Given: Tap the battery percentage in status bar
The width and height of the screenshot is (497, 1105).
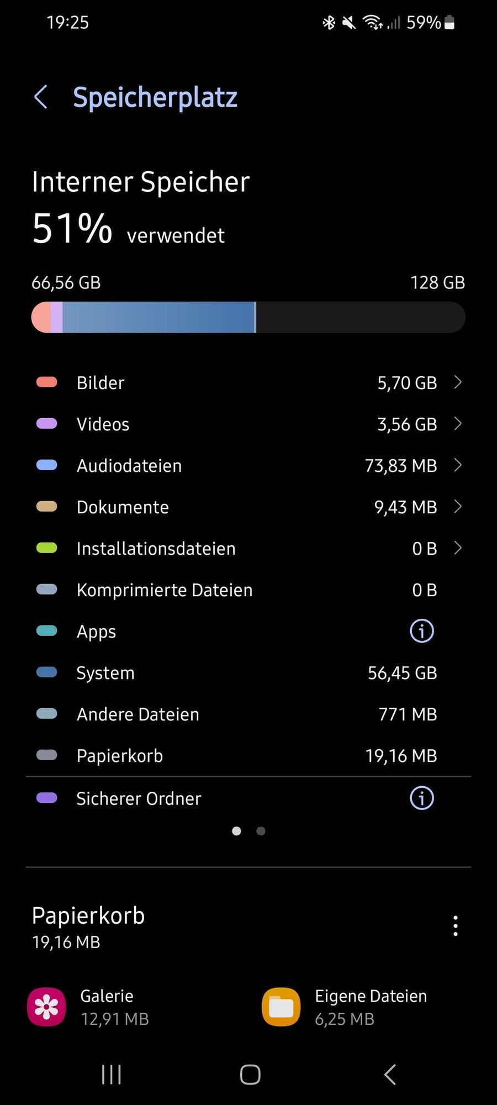Looking at the screenshot, I should (x=424, y=23).
